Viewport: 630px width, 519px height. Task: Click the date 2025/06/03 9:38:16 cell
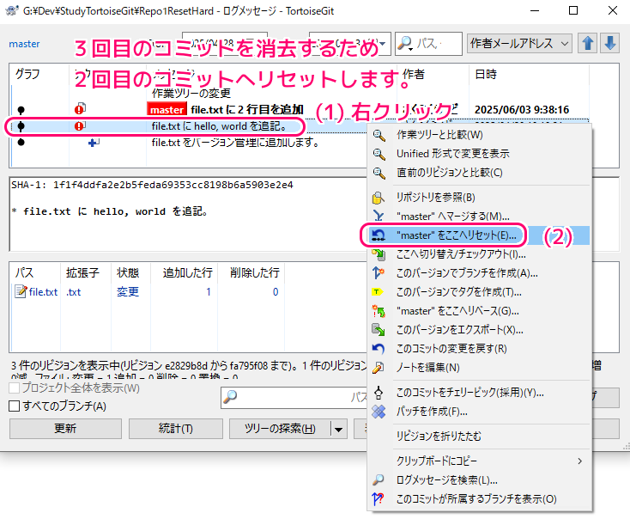pos(522,109)
